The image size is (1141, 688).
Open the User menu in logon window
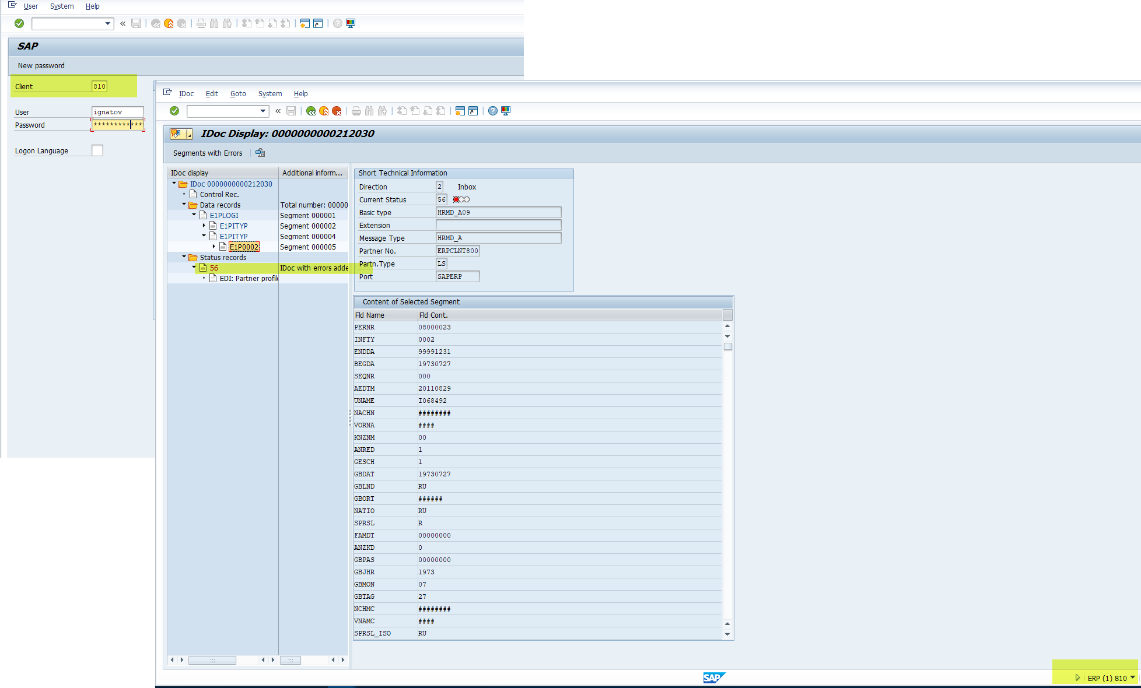(x=31, y=6)
